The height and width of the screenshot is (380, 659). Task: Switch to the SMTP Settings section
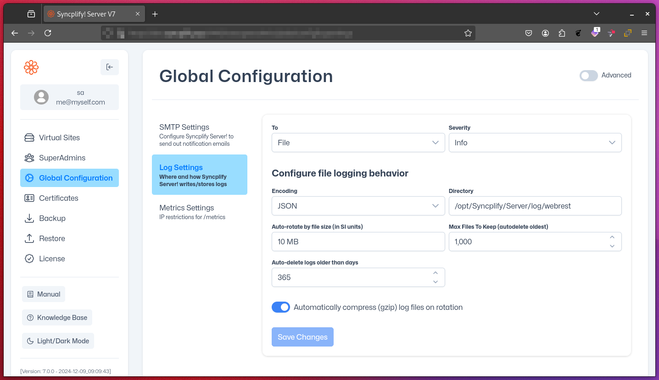[184, 127]
